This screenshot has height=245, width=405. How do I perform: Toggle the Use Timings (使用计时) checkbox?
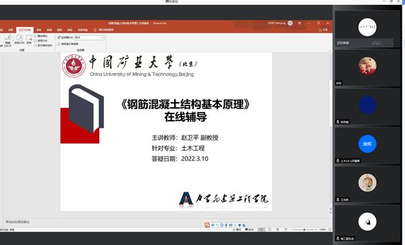(35, 40)
